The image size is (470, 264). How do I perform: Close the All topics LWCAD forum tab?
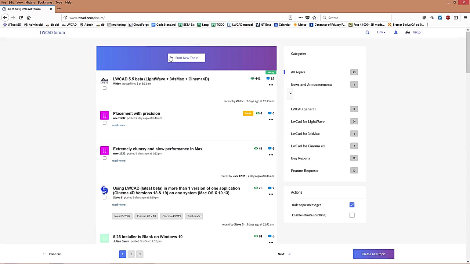[x=51, y=9]
